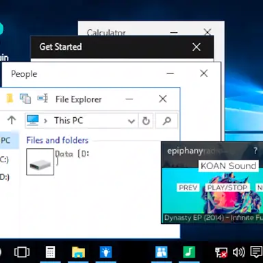Open green music note taskbar app
This screenshot has width=263, height=263.
[x=189, y=252]
